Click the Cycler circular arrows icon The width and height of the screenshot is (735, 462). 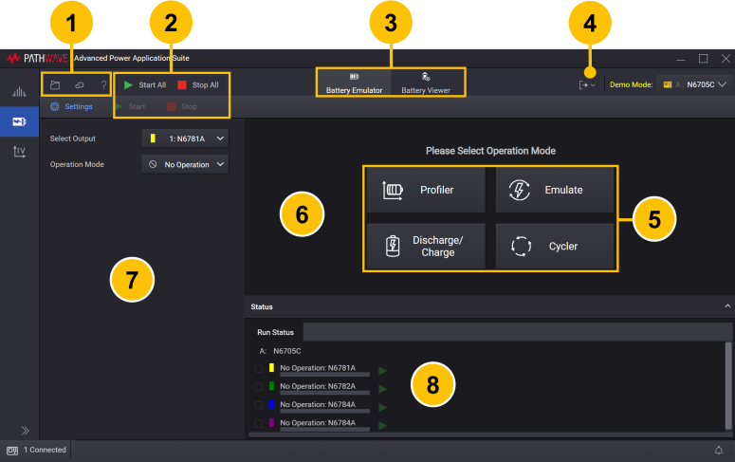[521, 247]
